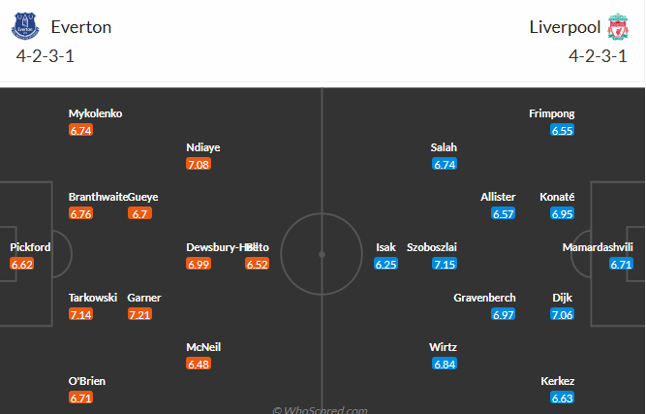Screen dimensions: 646x414
Task: Click the Liverpool team name
Action: (565, 27)
